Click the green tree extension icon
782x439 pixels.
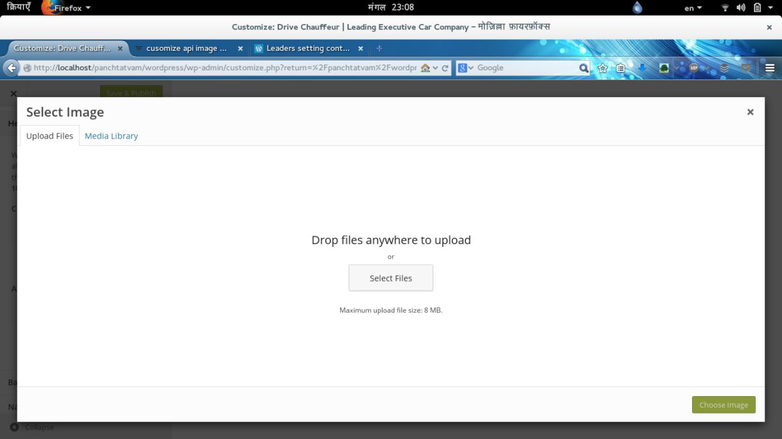pyautogui.click(x=664, y=68)
